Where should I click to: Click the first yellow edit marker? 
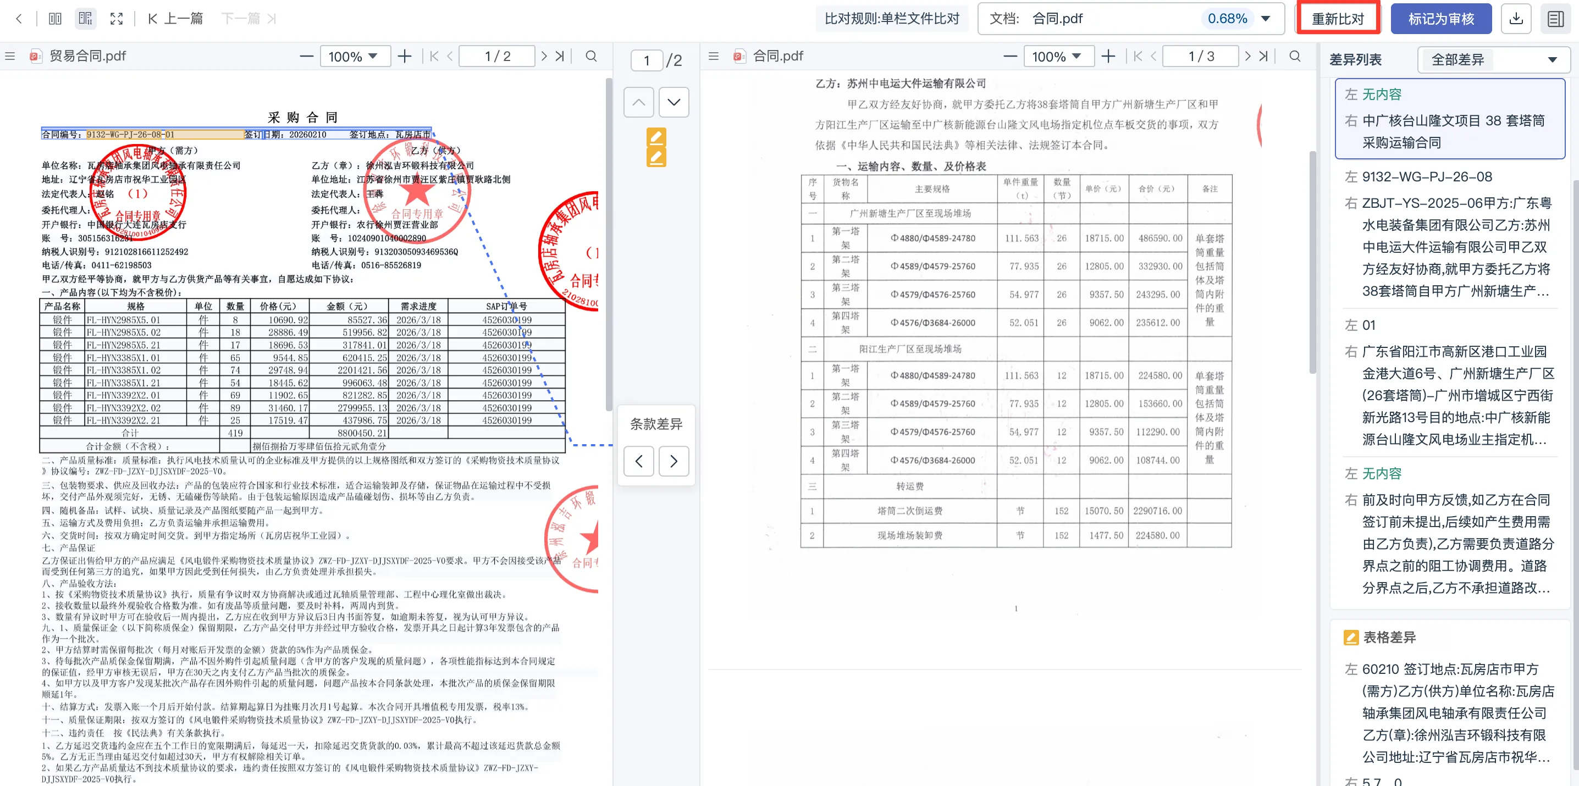[656, 137]
